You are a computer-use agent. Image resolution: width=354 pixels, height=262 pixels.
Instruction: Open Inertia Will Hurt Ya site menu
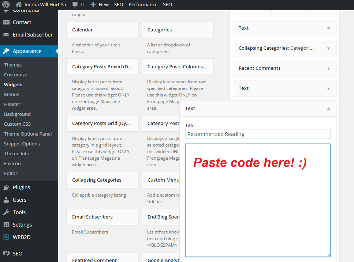click(x=45, y=4)
